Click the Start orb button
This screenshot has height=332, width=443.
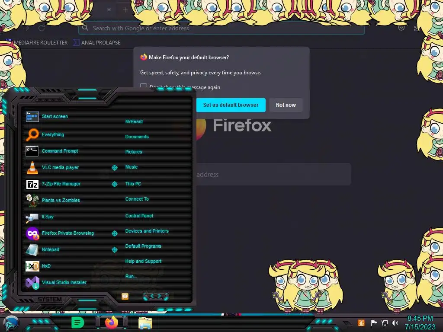point(10,323)
